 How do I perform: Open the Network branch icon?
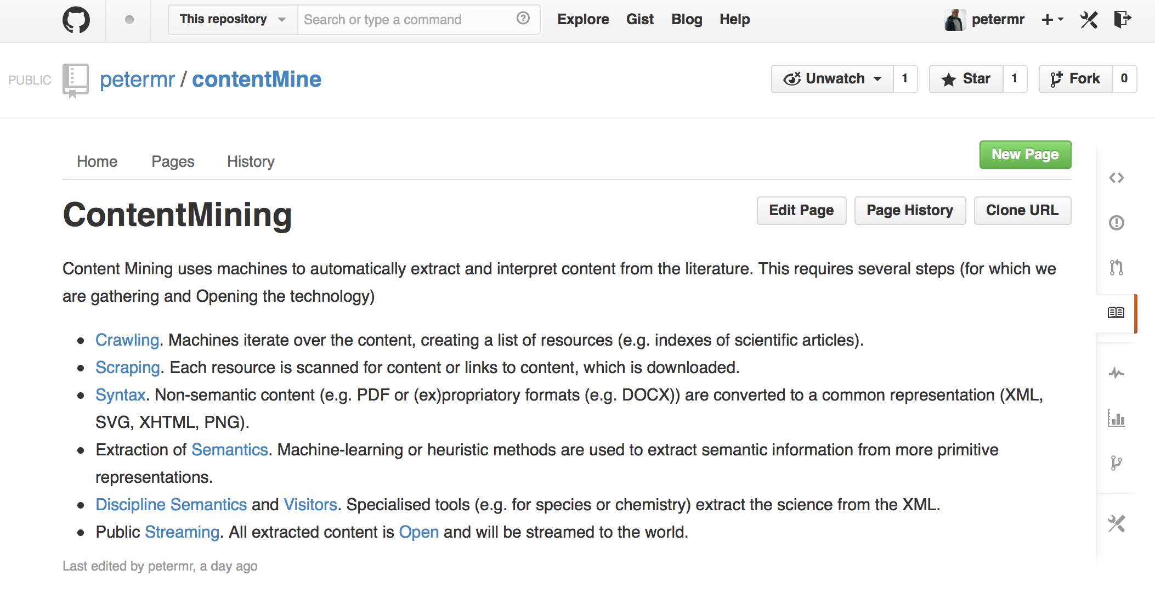pos(1116,463)
